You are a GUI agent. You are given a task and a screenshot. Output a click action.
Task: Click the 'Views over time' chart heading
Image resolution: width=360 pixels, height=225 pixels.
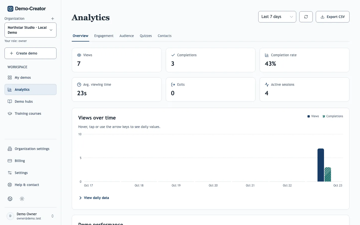point(97,118)
